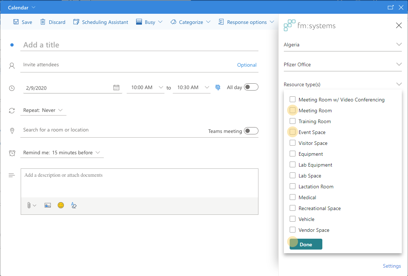408x276 pixels.
Task: Expand the Response options dropdown arrow
Action: point(272,22)
